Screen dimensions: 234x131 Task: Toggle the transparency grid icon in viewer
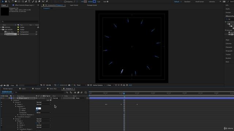[x=91, y=85]
